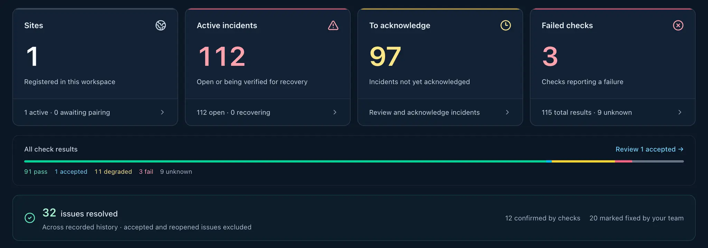The image size is (708, 248).
Task: Click the 'Active incidents' card title
Action: click(x=227, y=25)
